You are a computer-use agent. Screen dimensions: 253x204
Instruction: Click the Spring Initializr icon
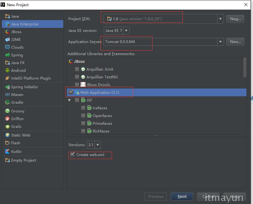pos(7,87)
